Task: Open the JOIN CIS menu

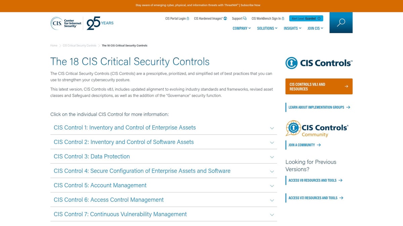Action: pos(315,28)
